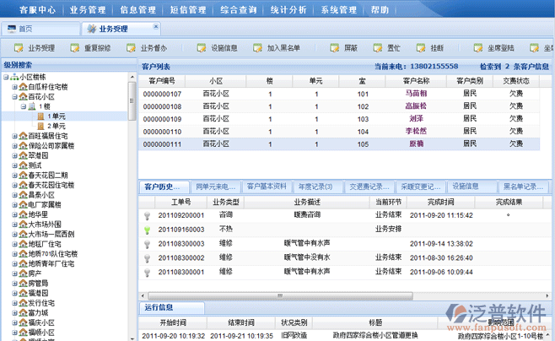Image resolution: width=555 pixels, height=341 pixels.
Task: Switch to the 首页 tab
Action: tap(30, 29)
